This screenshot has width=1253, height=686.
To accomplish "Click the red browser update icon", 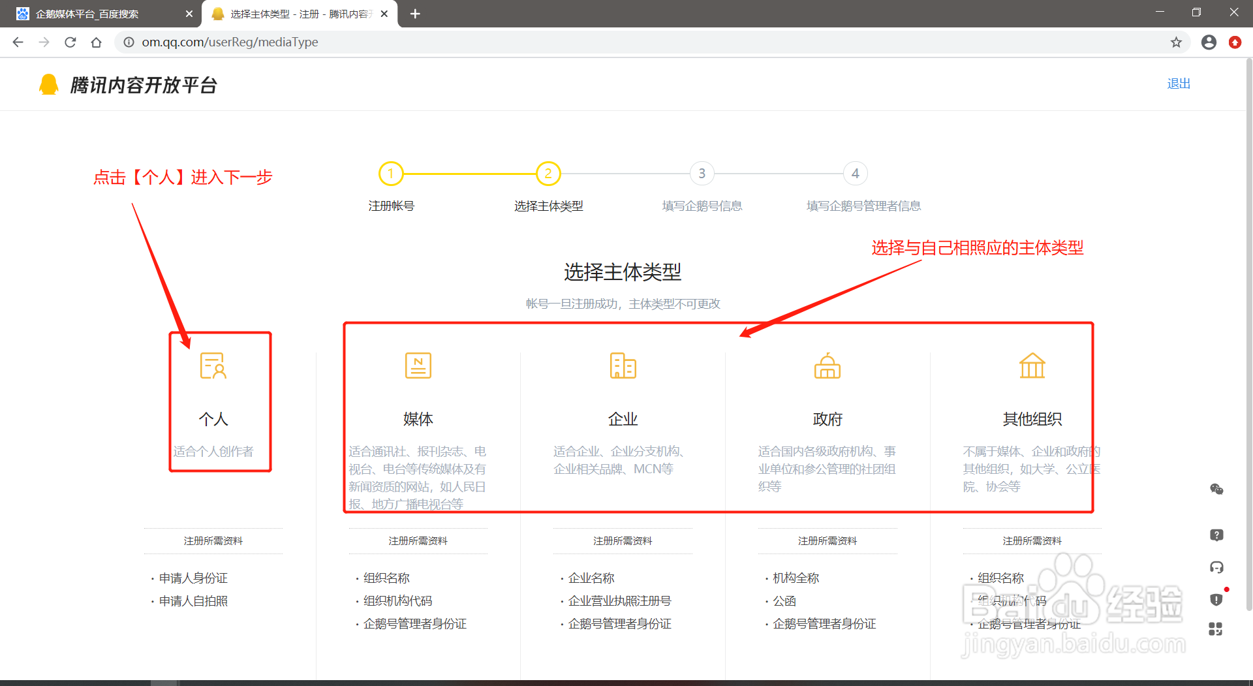I will [x=1235, y=42].
